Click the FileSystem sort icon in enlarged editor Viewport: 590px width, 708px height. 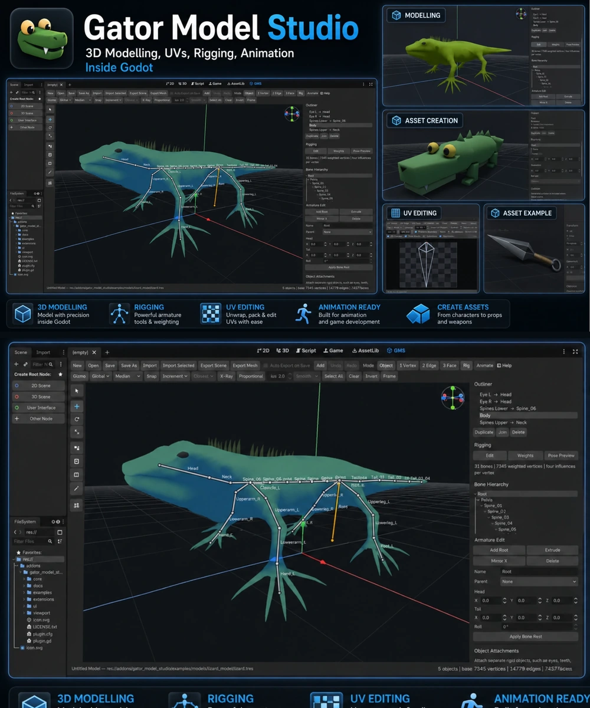(60, 541)
